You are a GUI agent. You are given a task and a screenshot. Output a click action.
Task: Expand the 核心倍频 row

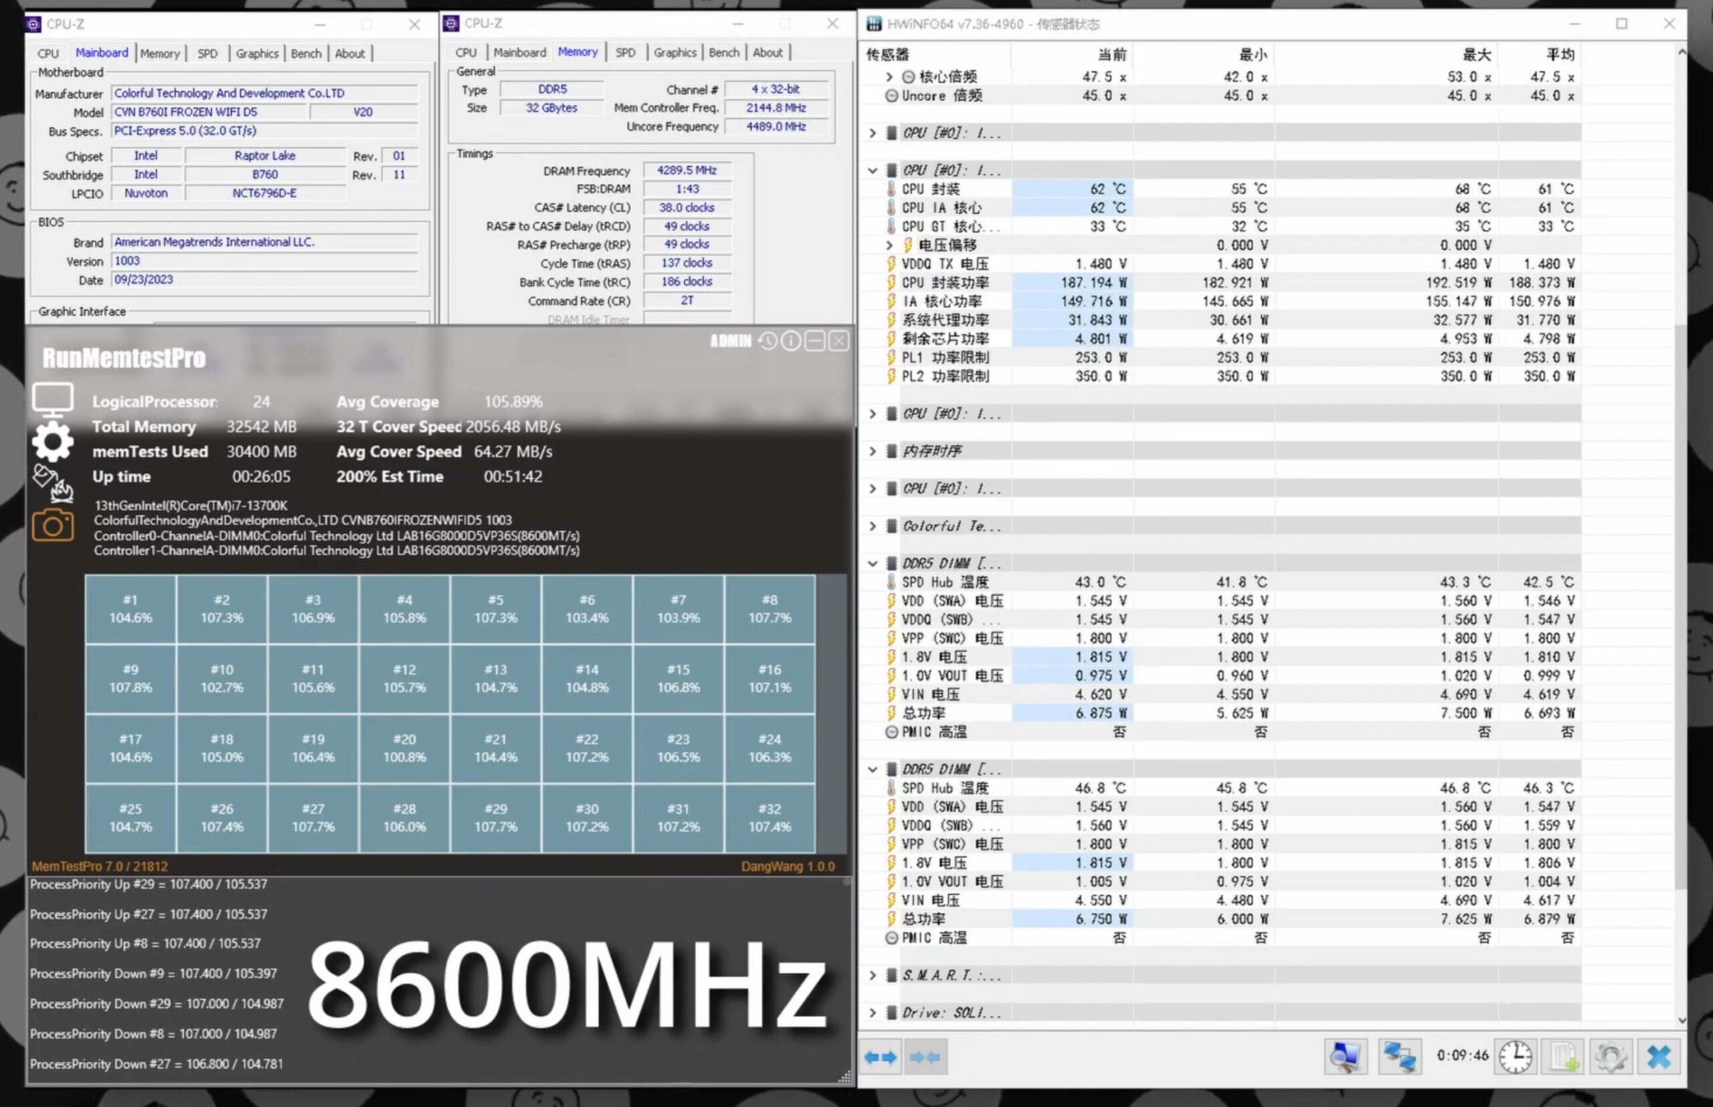(x=889, y=77)
